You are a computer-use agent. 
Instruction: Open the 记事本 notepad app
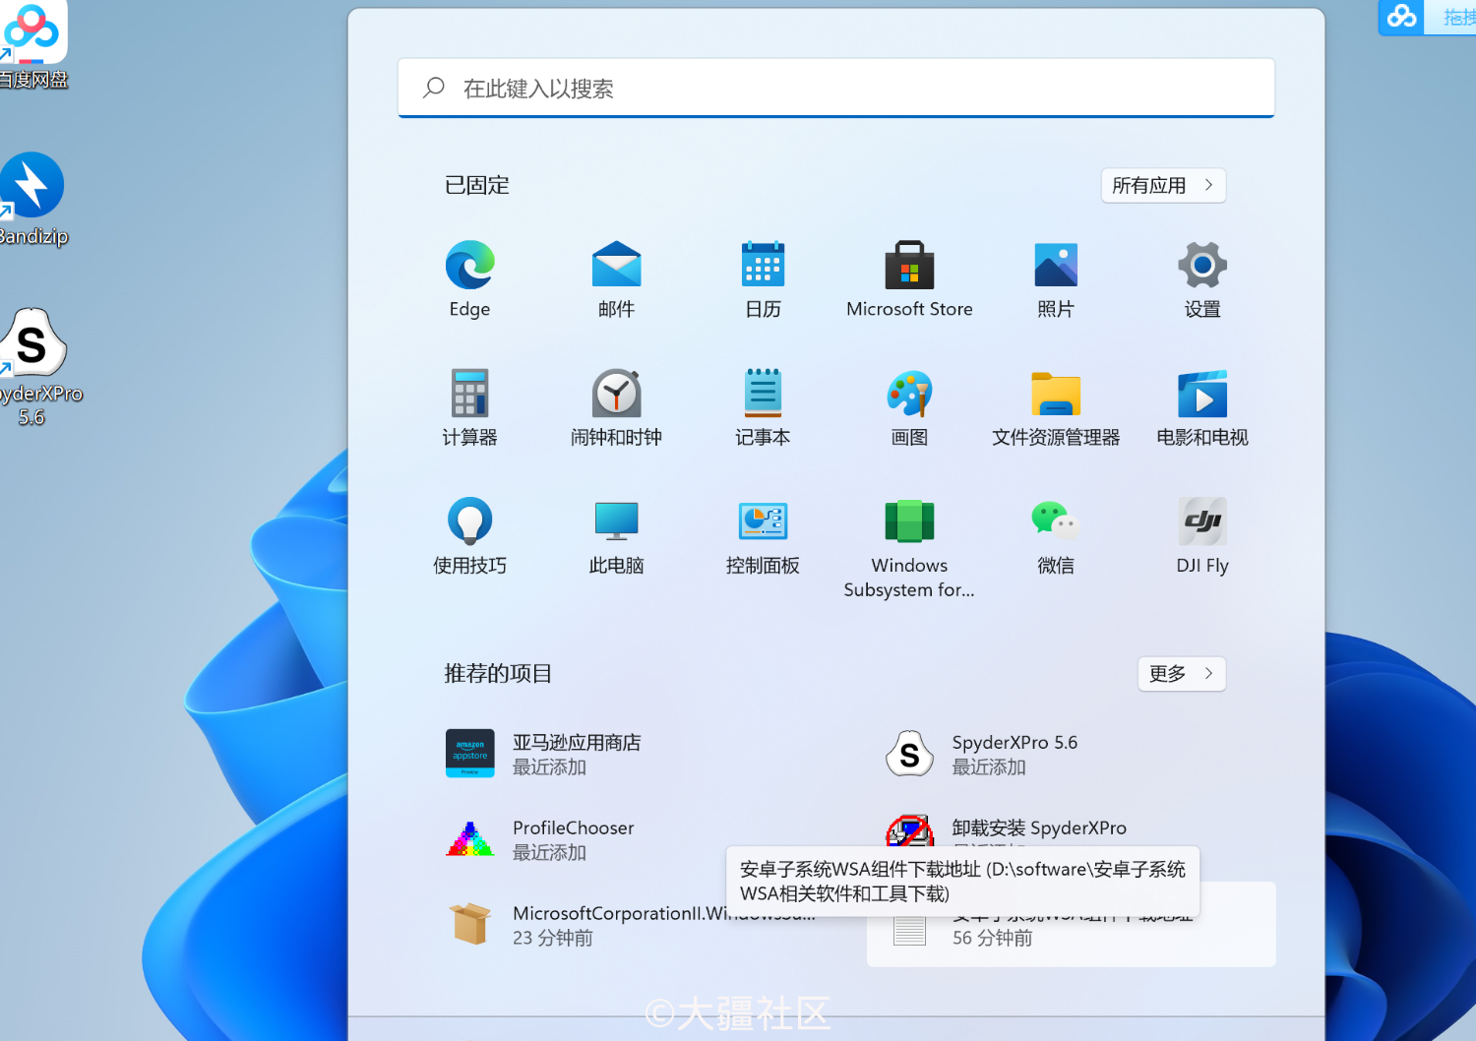coord(763,407)
